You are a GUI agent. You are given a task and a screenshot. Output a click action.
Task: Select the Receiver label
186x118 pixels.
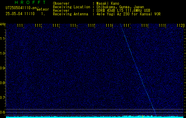(x=61, y=11)
